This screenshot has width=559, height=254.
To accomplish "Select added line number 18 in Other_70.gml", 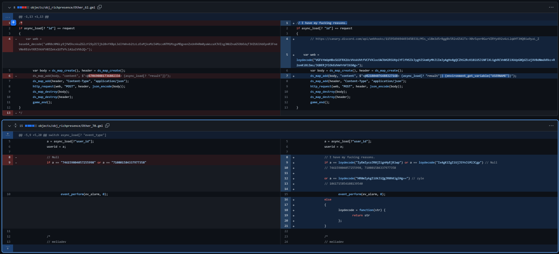I will (286, 210).
